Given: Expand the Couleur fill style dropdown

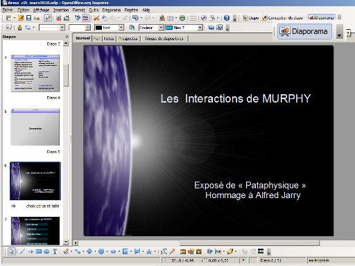Looking at the screenshot, I should [x=161, y=28].
